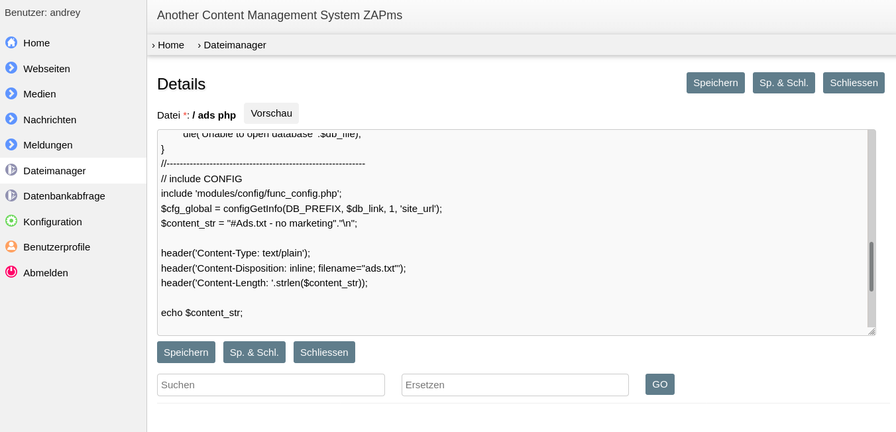896x432 pixels.
Task: Click the code editor scrollbar thumb
Action: pyautogui.click(x=871, y=266)
